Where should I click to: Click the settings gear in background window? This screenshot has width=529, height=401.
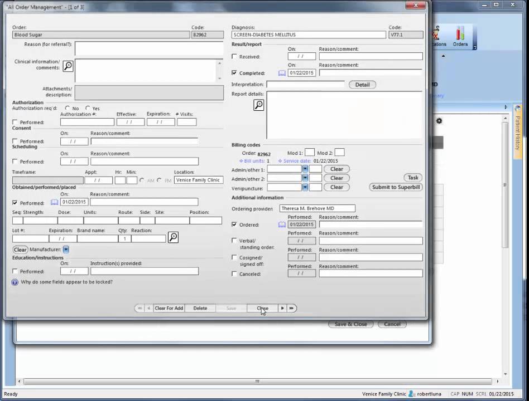coord(439,120)
